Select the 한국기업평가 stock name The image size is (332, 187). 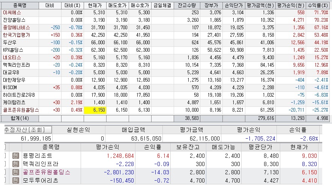pyautogui.click(x=17, y=35)
